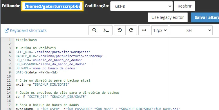
Task: Focus the file path field next to Editando
Action: pos(53,6)
